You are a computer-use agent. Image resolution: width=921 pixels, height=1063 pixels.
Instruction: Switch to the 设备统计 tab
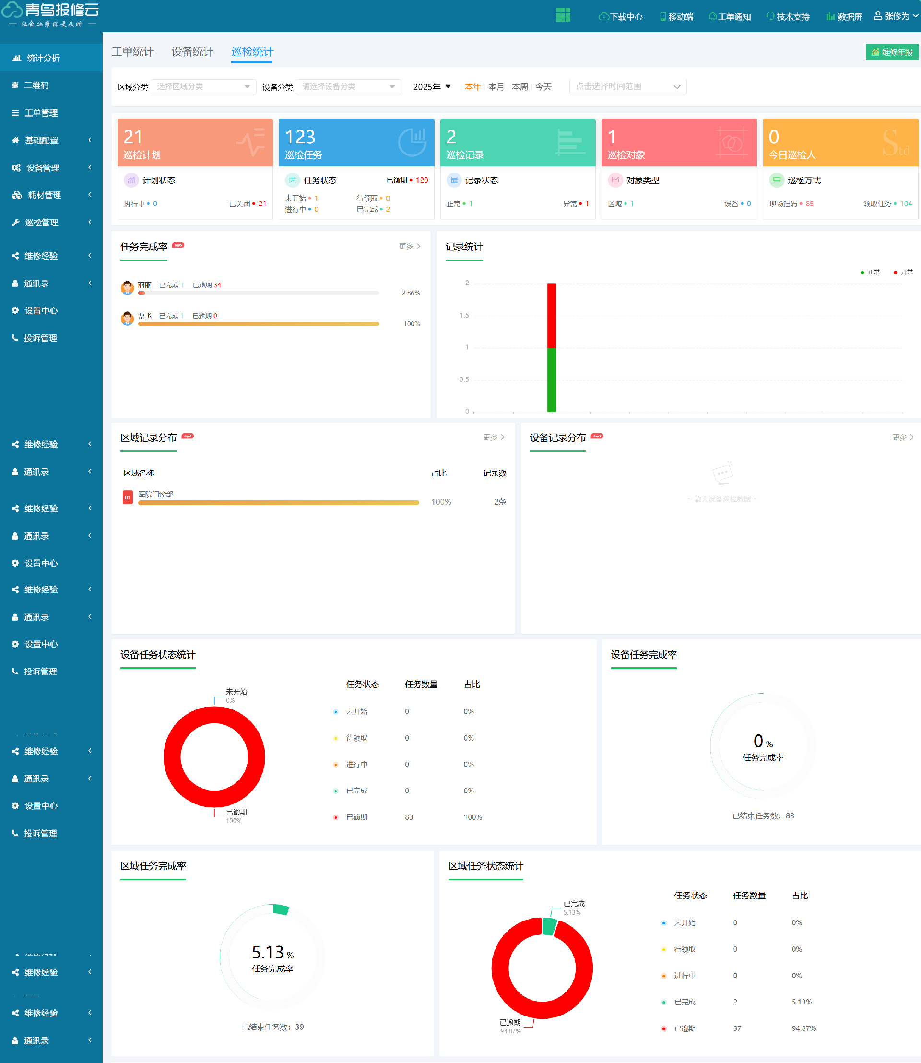tap(192, 52)
